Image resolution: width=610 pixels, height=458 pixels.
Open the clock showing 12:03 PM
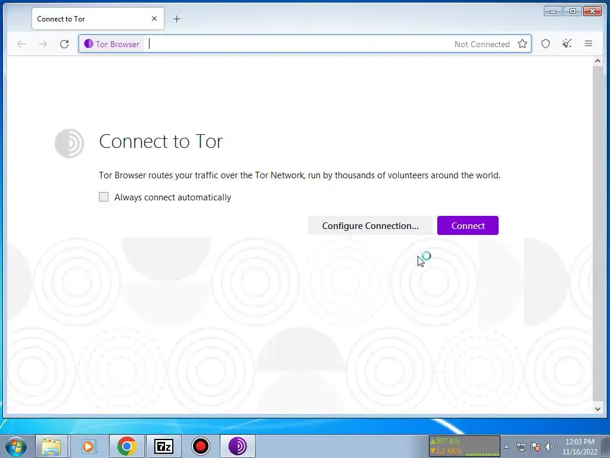[x=580, y=447]
